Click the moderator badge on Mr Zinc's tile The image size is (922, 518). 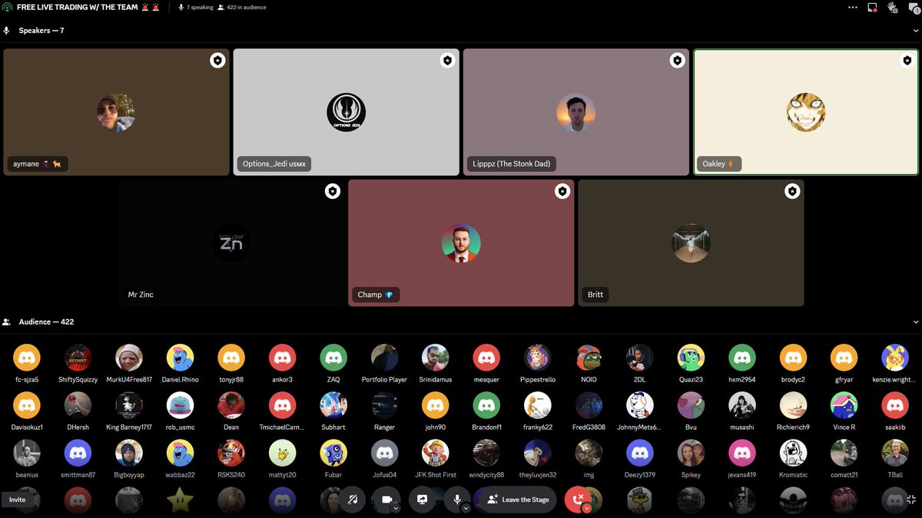pos(333,191)
